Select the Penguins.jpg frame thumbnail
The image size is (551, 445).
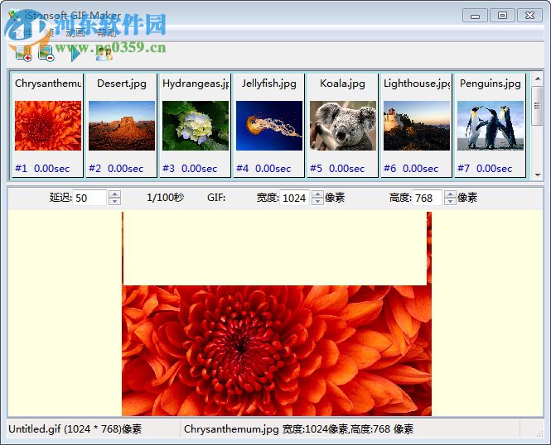491,126
